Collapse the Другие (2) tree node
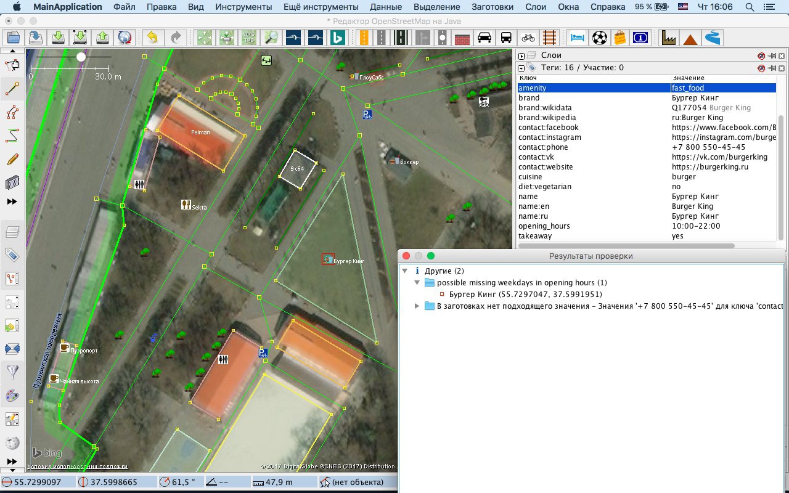 pos(405,271)
